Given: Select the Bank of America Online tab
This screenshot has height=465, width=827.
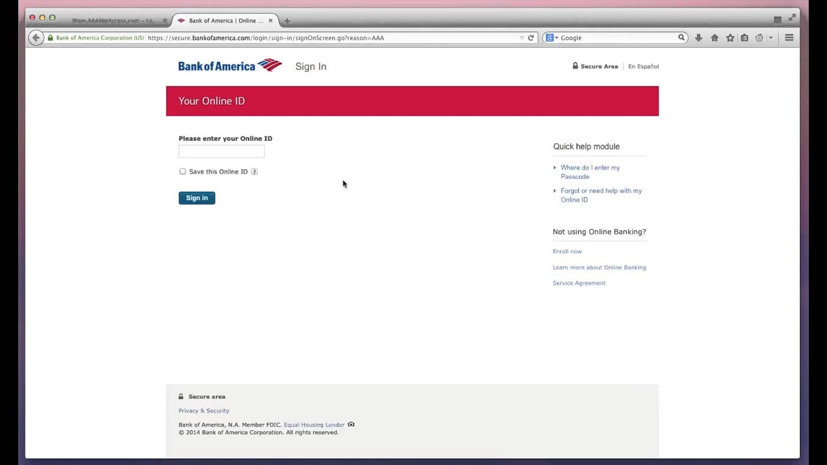Looking at the screenshot, I should click(225, 21).
